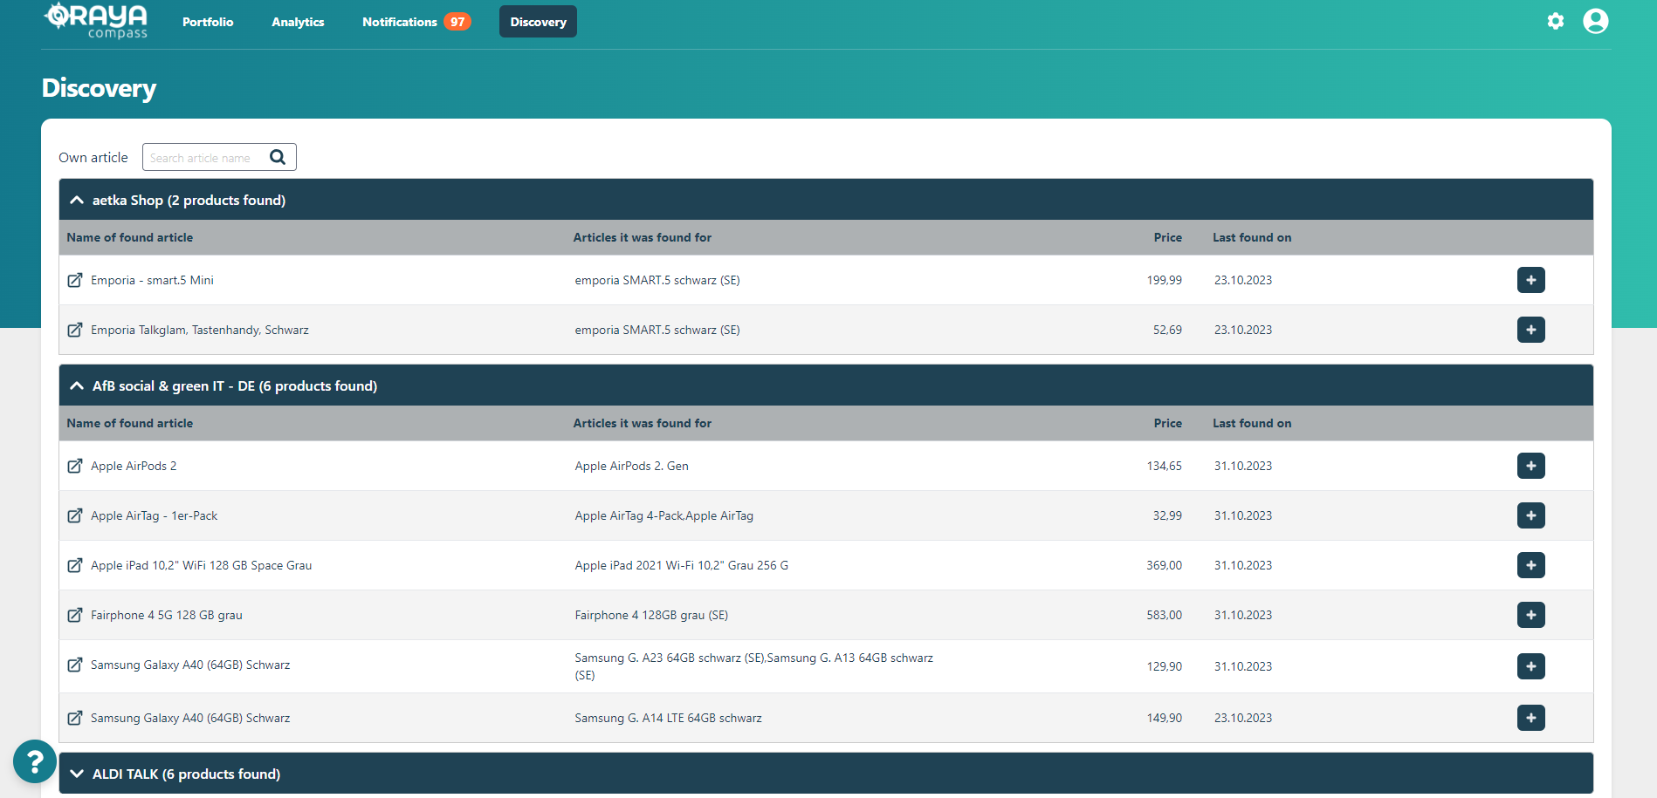Select the emporia SMART.5 schwarz (SE) article link
This screenshot has width=1657, height=798.
(x=657, y=280)
